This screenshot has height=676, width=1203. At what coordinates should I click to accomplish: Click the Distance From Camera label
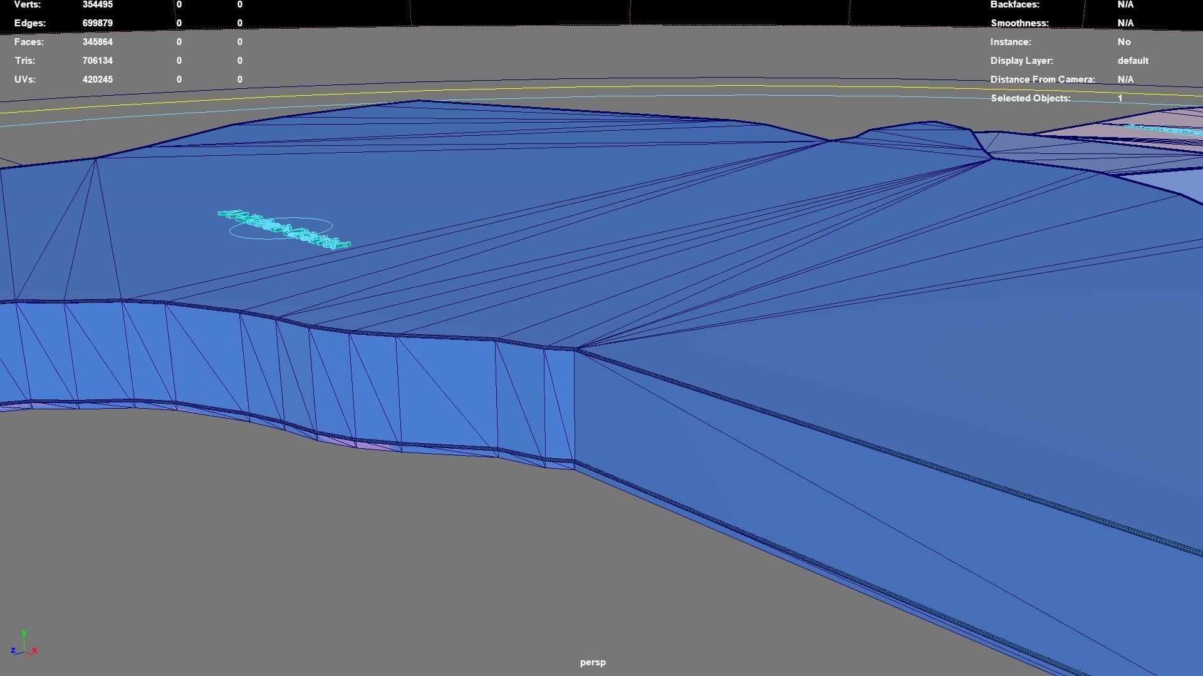(x=1042, y=79)
